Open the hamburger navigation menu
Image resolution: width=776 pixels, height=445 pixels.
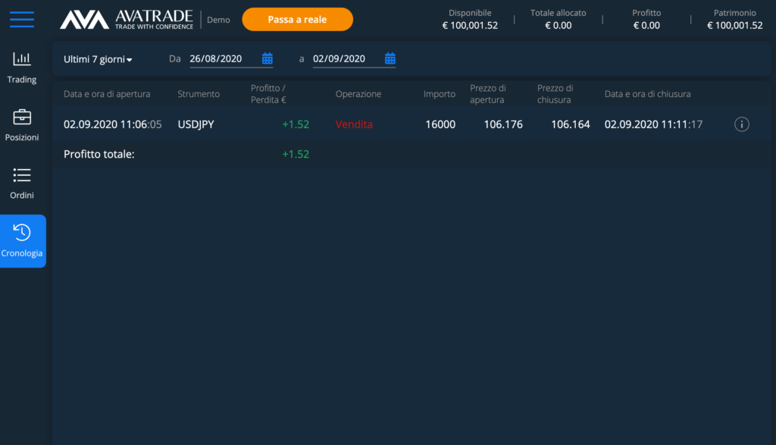tap(22, 20)
